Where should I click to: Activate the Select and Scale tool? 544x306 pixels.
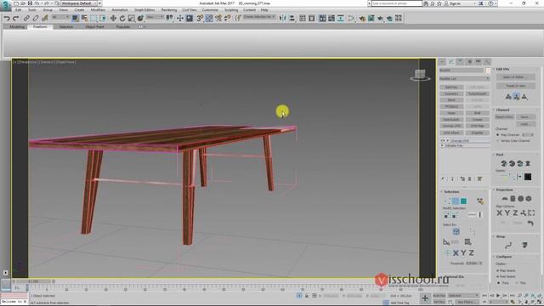point(131,19)
